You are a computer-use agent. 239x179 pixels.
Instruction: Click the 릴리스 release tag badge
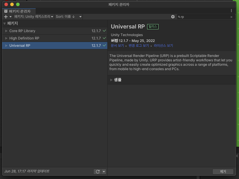click(153, 27)
